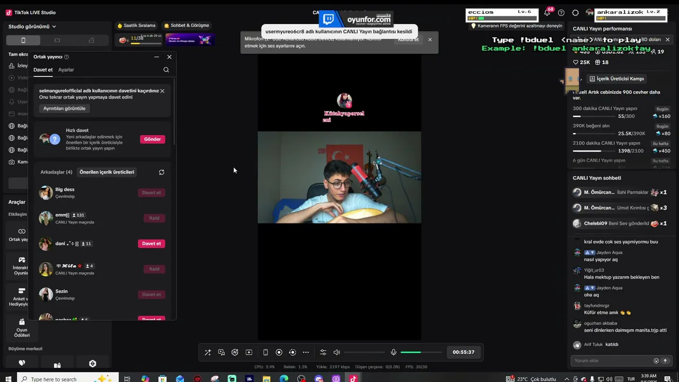Send a quick invite with Gönder
Screen dimensions: 679x382
152,139
